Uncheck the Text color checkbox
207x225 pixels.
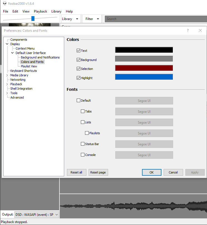78,51
